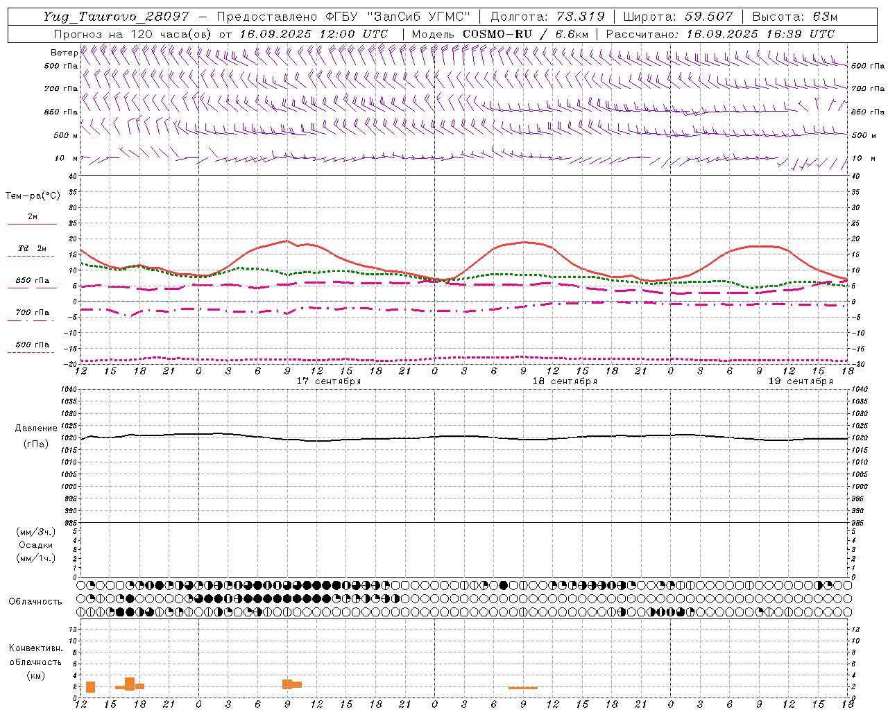Click the forecast start time 16.09.2025 12:00 UTC
The height and width of the screenshot is (710, 888).
tap(314, 34)
